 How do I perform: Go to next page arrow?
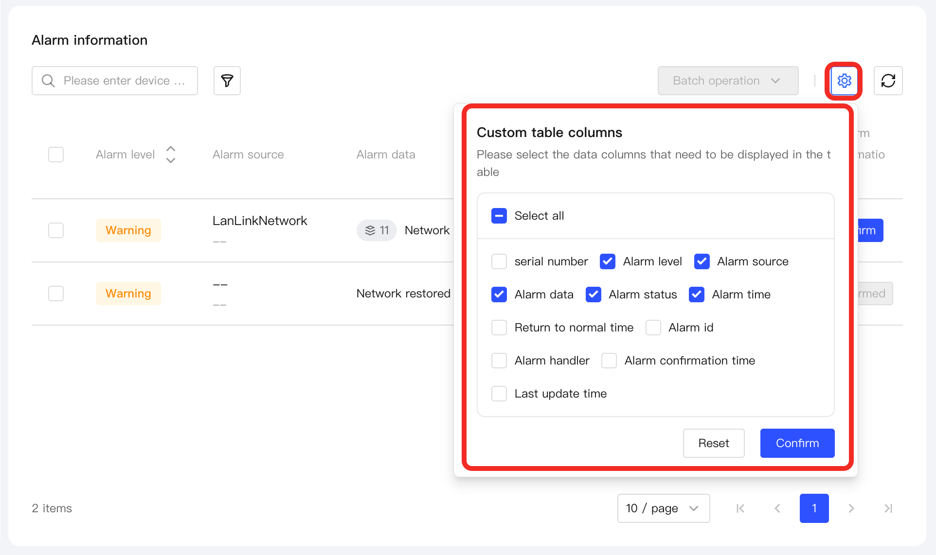[x=851, y=508]
